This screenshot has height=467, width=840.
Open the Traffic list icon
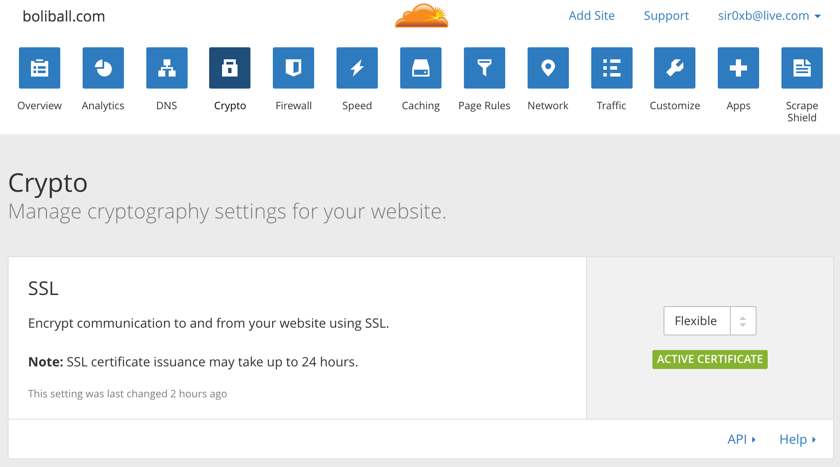[x=612, y=68]
